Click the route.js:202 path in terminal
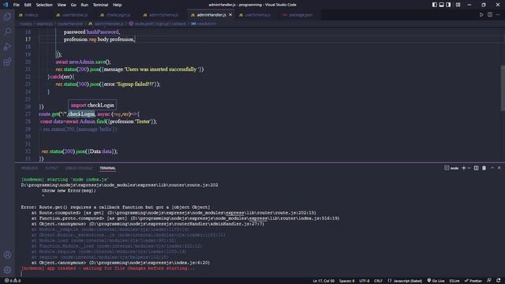 pyautogui.click(x=119, y=185)
